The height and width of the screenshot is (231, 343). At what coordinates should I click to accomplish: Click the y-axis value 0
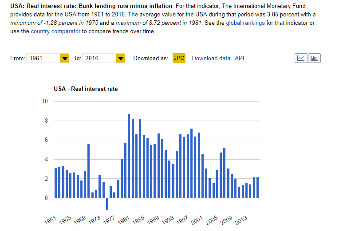coord(46,198)
